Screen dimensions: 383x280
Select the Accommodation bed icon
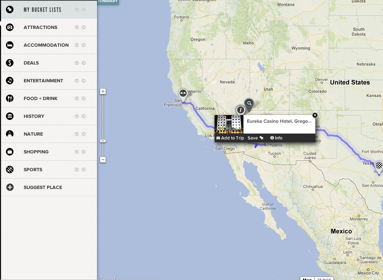click(10, 45)
